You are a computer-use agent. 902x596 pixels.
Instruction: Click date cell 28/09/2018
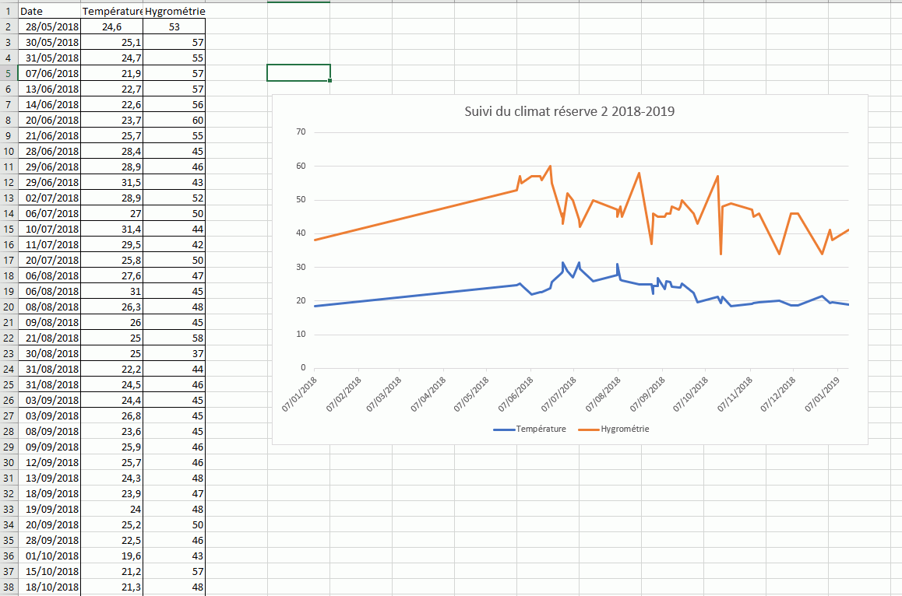click(50, 540)
